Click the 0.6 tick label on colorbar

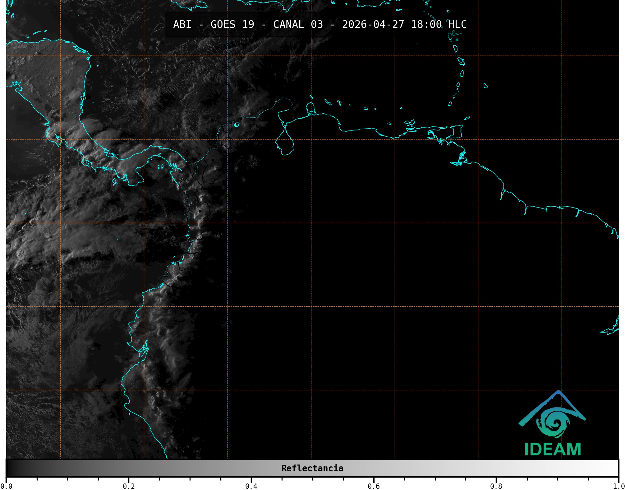point(374,486)
